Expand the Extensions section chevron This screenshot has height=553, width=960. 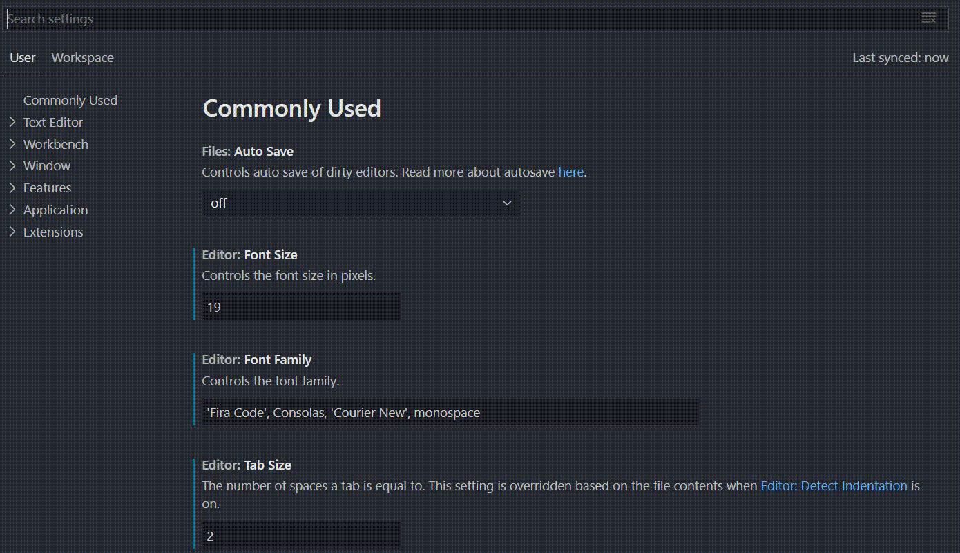[x=12, y=232]
